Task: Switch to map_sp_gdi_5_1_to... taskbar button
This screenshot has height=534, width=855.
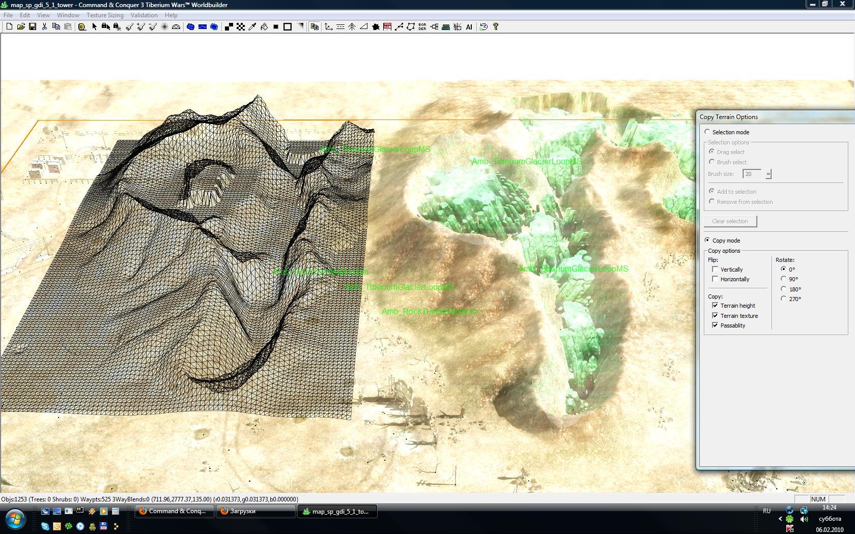Action: pyautogui.click(x=337, y=511)
